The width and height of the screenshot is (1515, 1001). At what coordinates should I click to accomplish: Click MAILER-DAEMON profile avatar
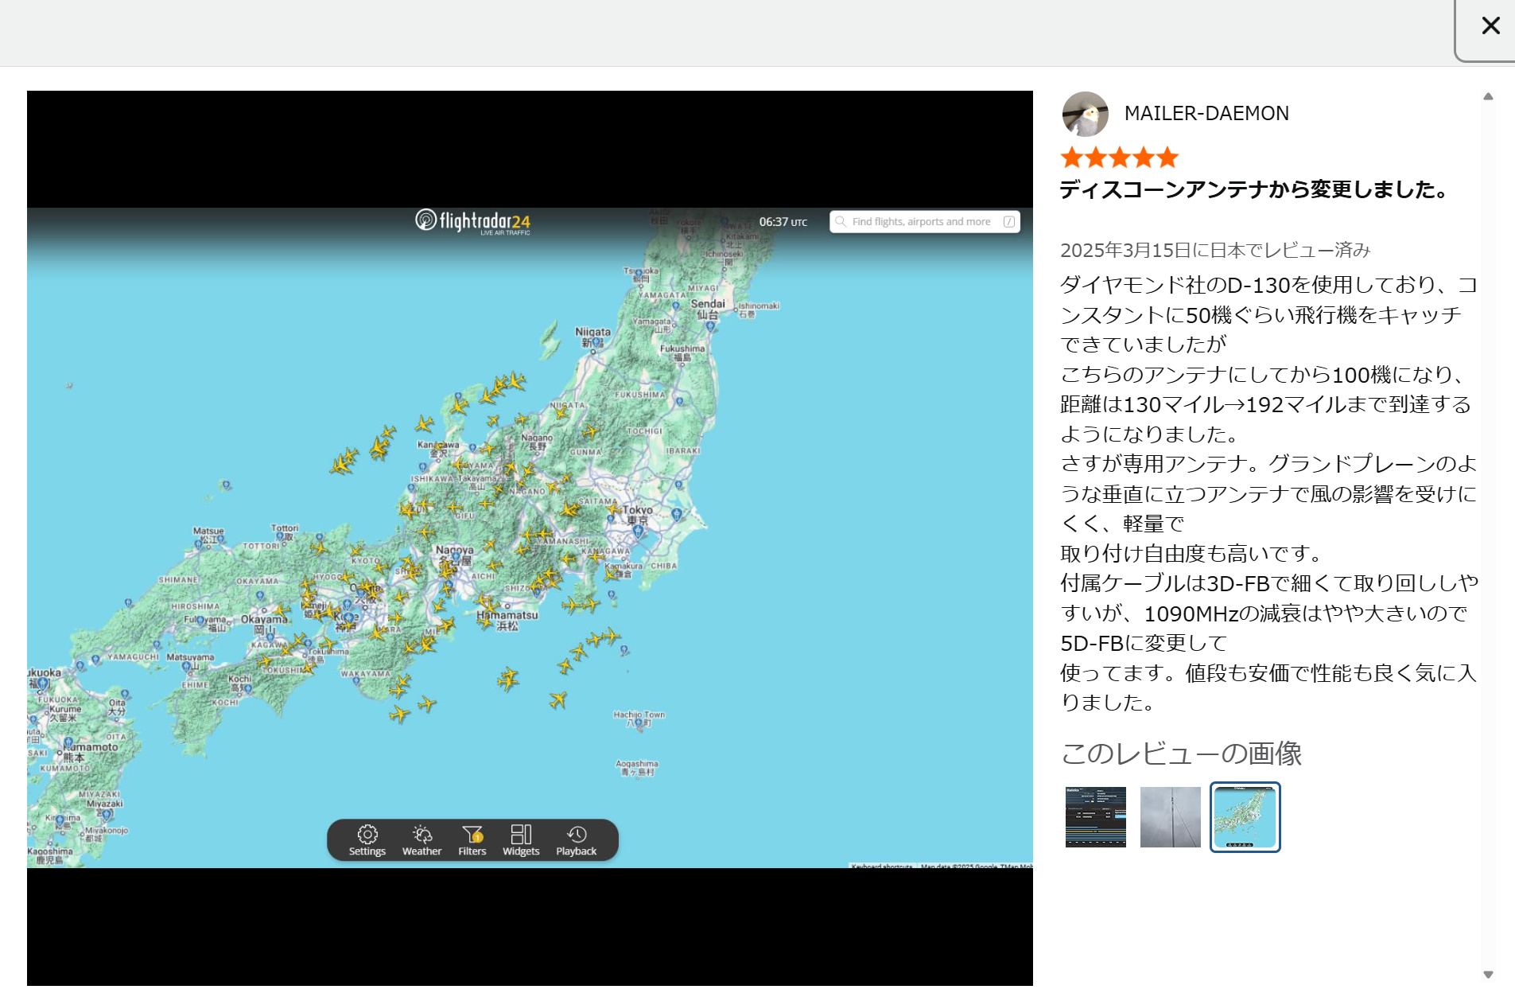[1085, 114]
